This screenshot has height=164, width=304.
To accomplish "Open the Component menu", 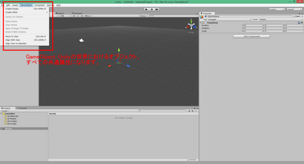I will click(x=40, y=5).
